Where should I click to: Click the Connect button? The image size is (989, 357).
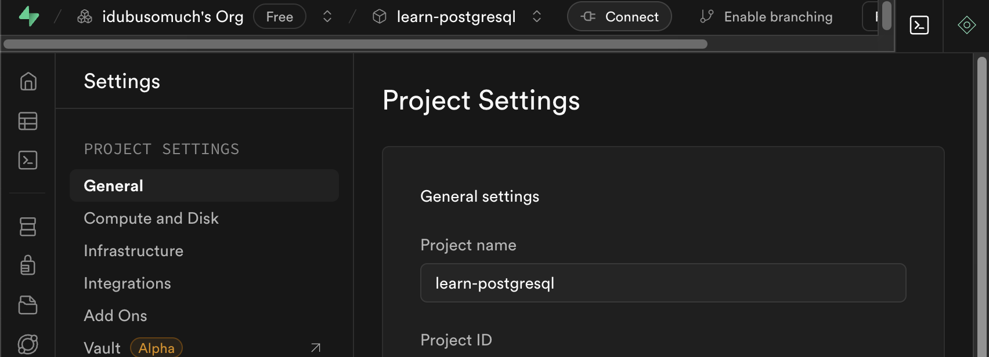point(619,17)
